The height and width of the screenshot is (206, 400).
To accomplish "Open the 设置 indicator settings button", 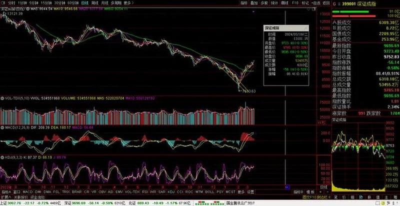I will click(x=251, y=191).
